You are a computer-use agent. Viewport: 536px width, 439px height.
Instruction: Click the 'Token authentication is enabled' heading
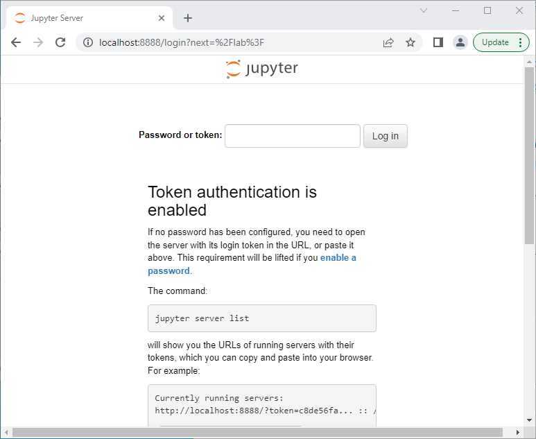(232, 201)
